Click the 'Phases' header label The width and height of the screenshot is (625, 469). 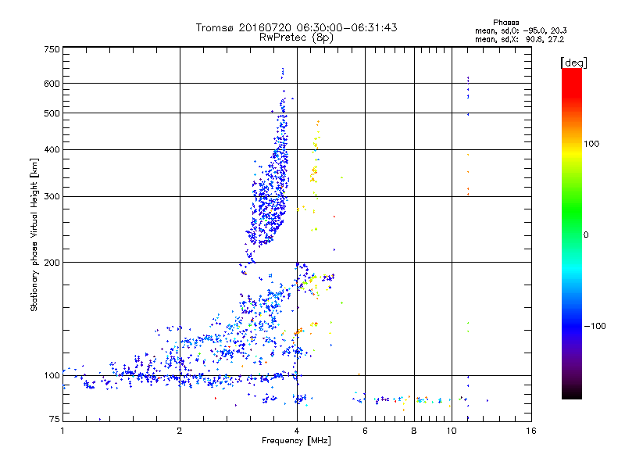pos(505,23)
